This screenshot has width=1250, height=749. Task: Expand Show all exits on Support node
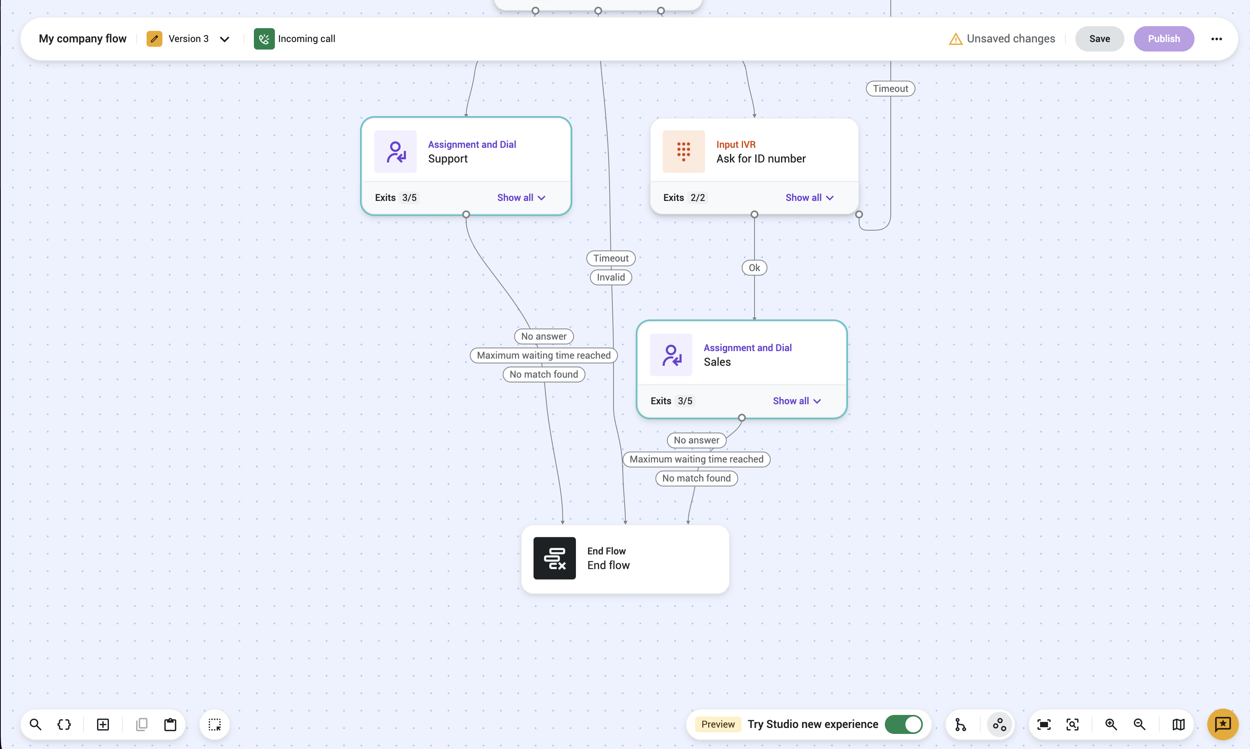521,198
